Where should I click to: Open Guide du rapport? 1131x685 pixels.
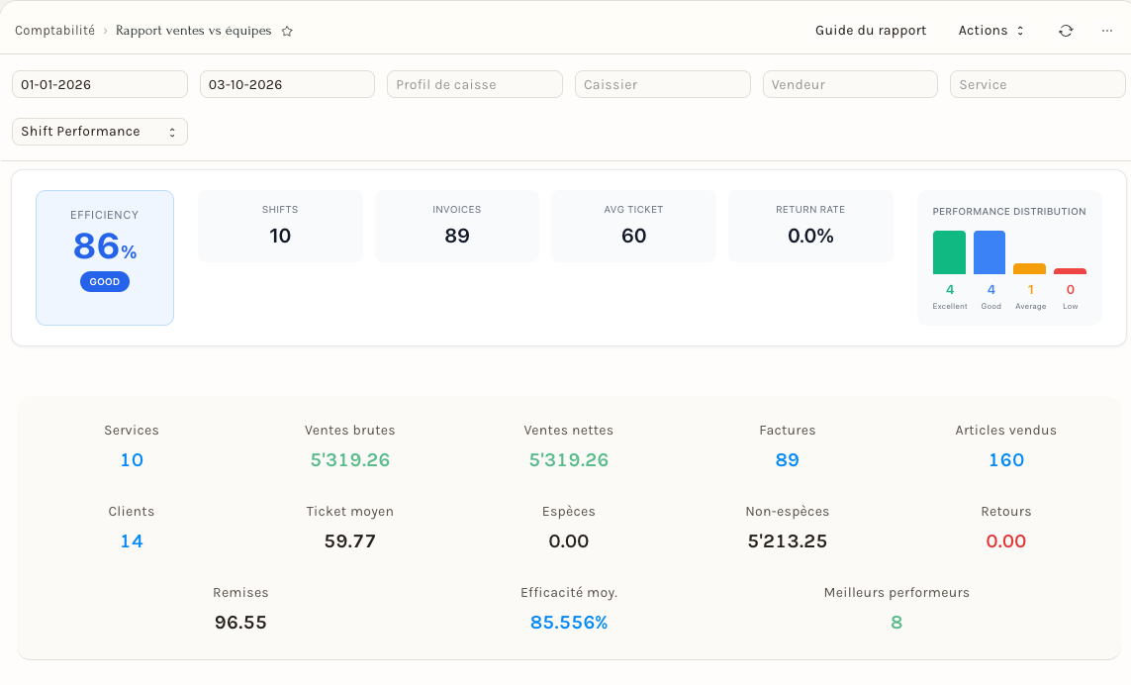871,31
